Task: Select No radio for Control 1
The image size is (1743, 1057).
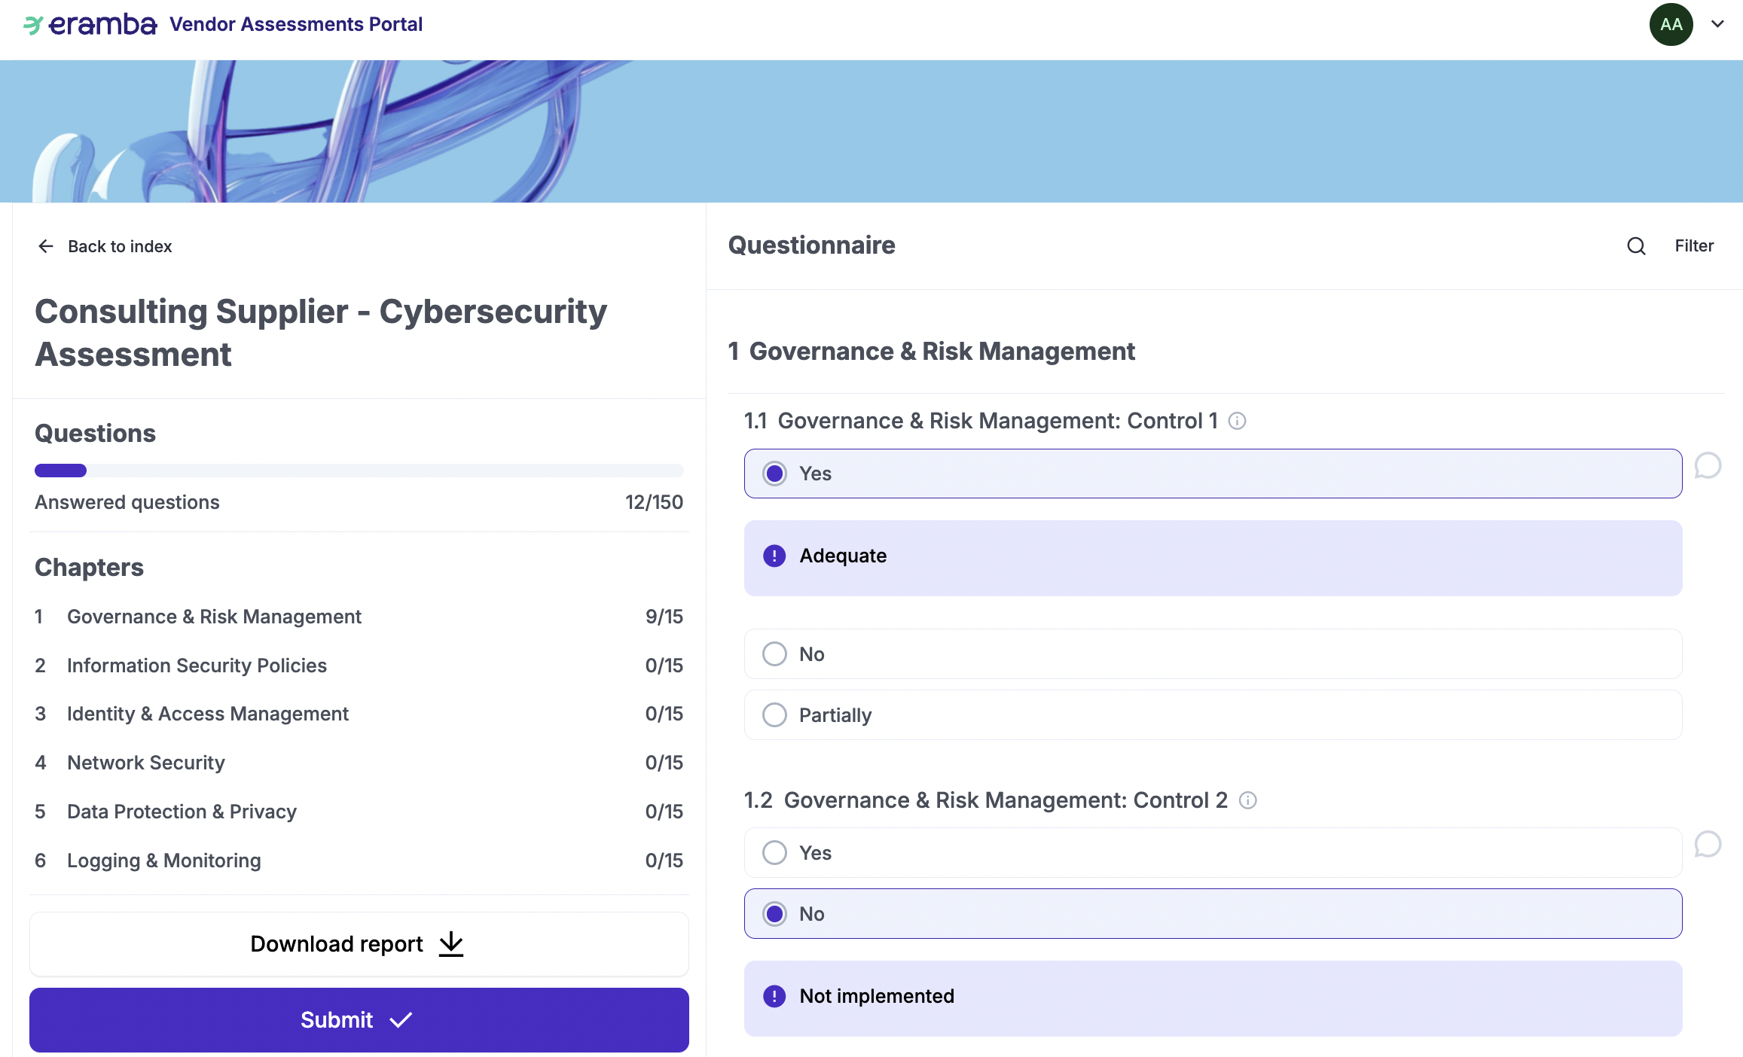Action: coord(774,653)
